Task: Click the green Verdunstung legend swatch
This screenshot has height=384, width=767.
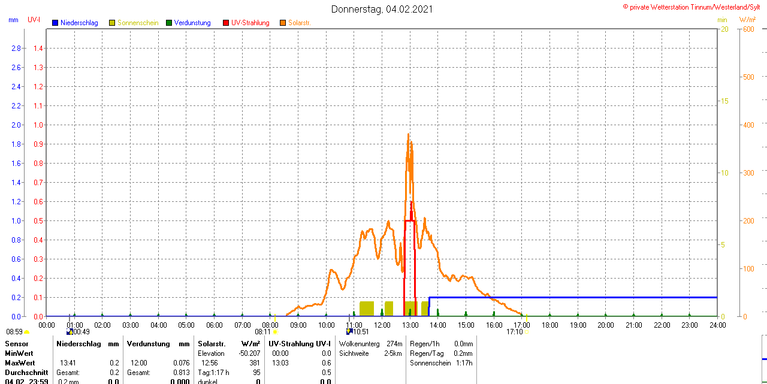Action: [x=169, y=23]
